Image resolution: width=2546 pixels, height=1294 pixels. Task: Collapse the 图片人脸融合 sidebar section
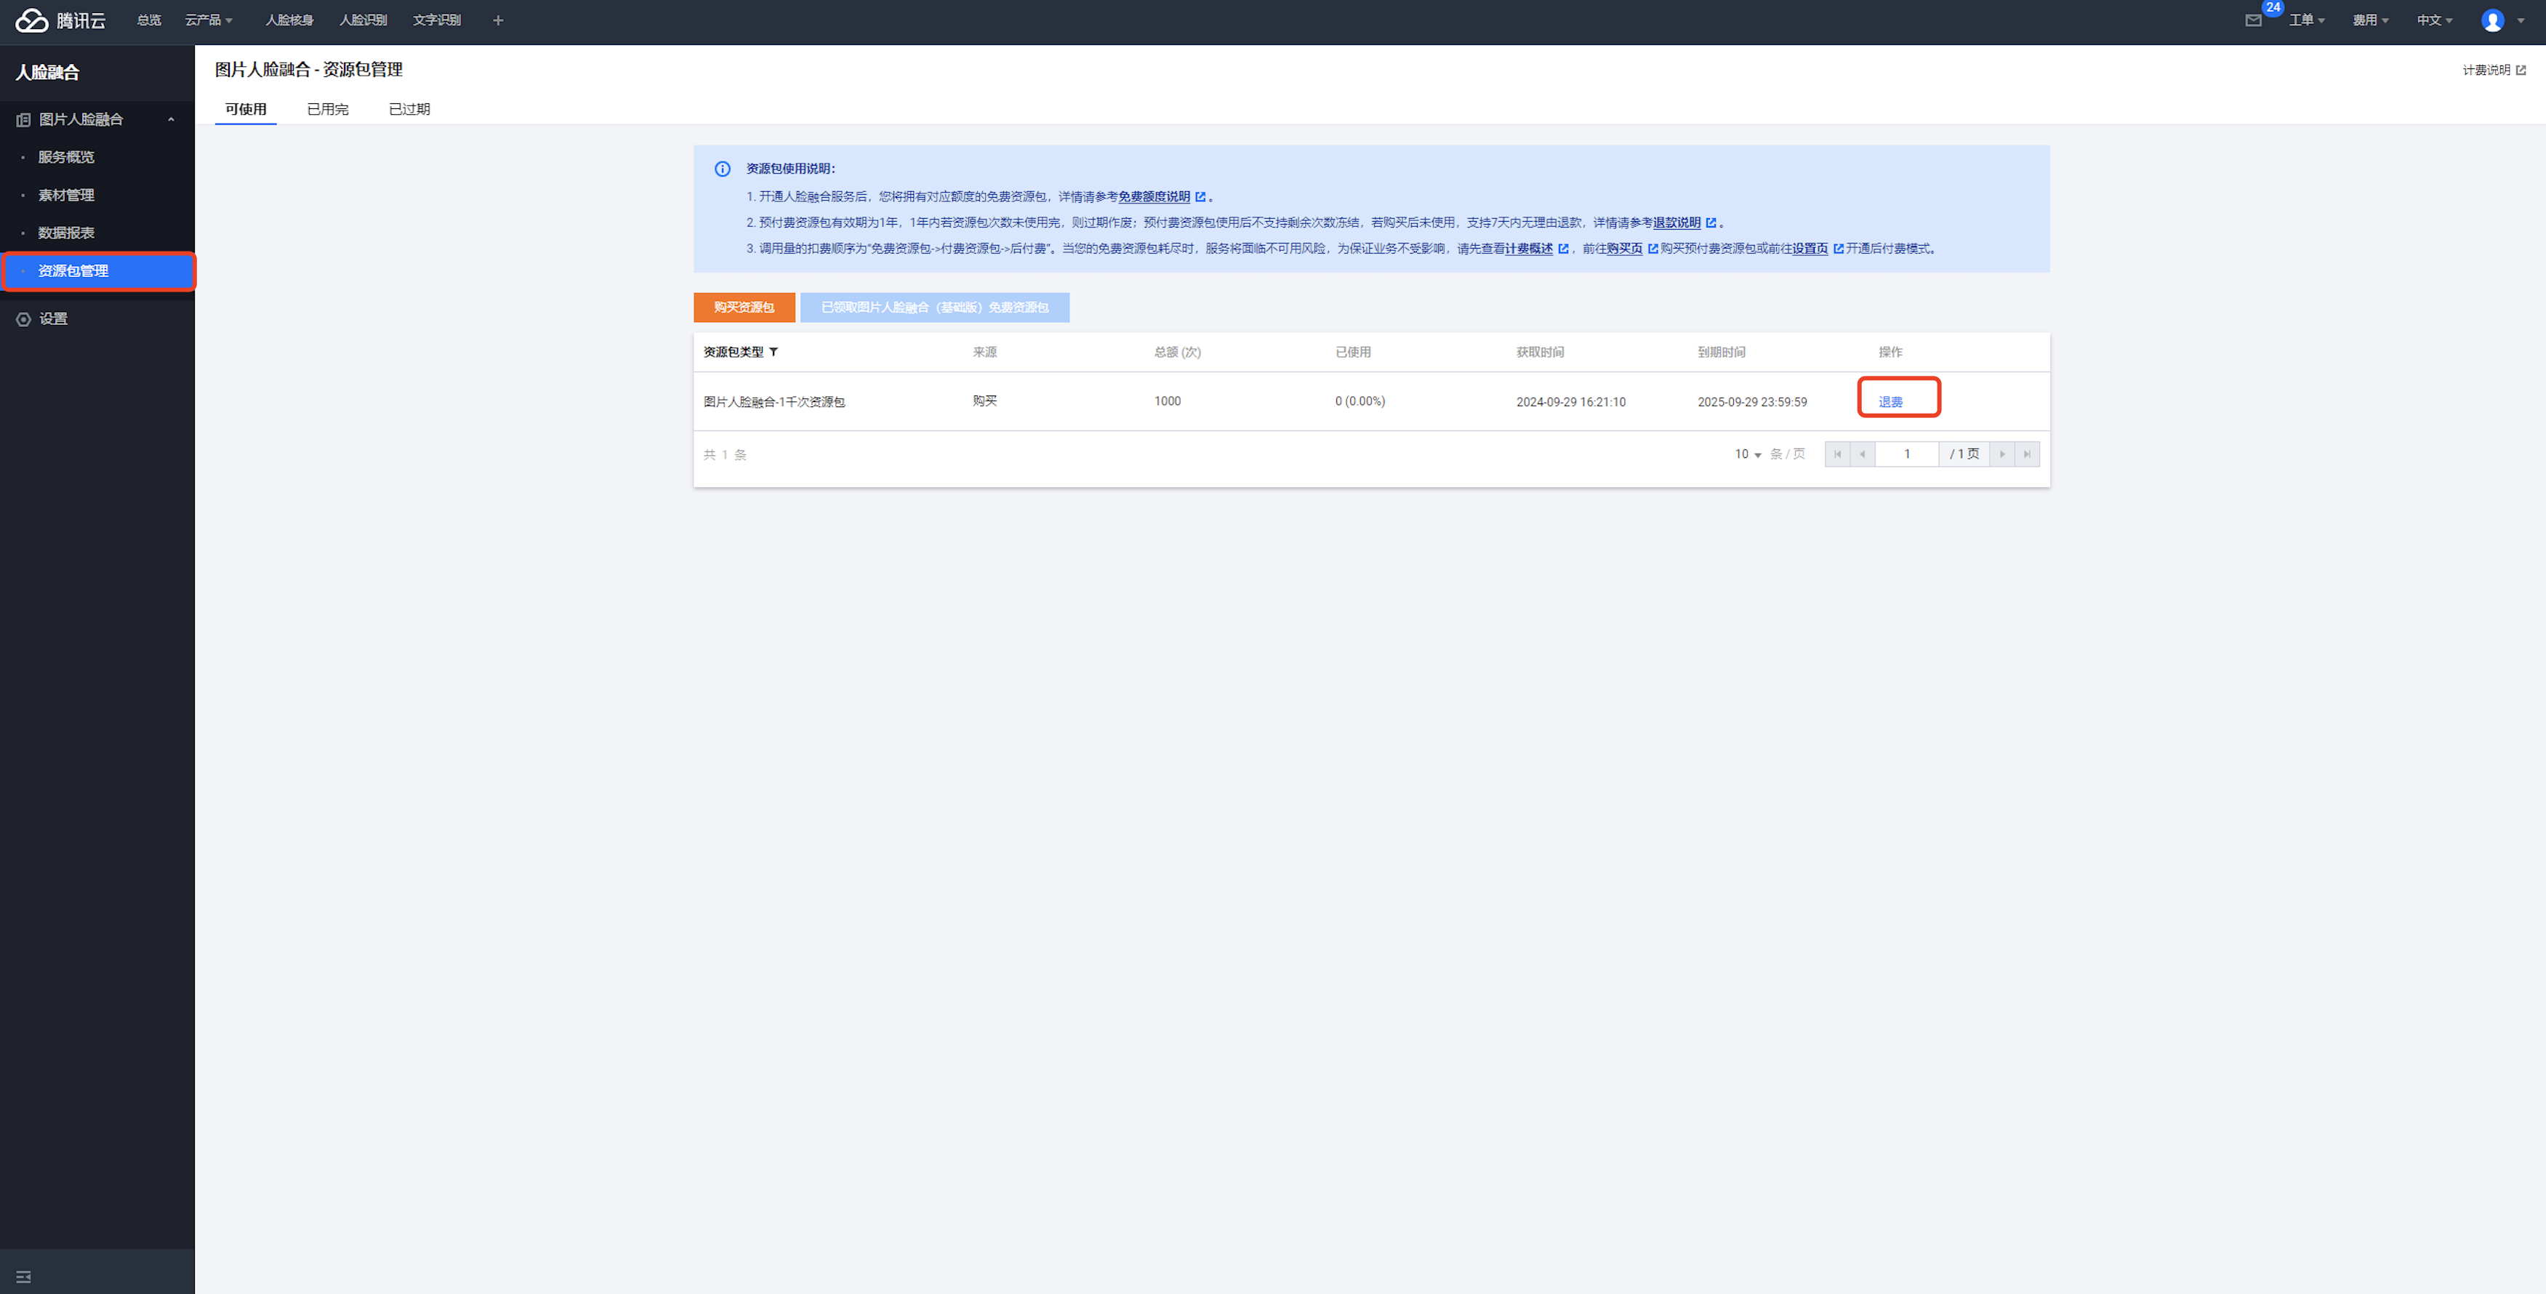click(171, 120)
